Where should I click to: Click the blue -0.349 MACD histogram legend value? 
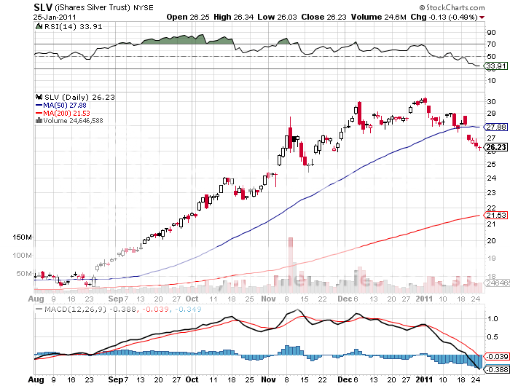click(188, 310)
